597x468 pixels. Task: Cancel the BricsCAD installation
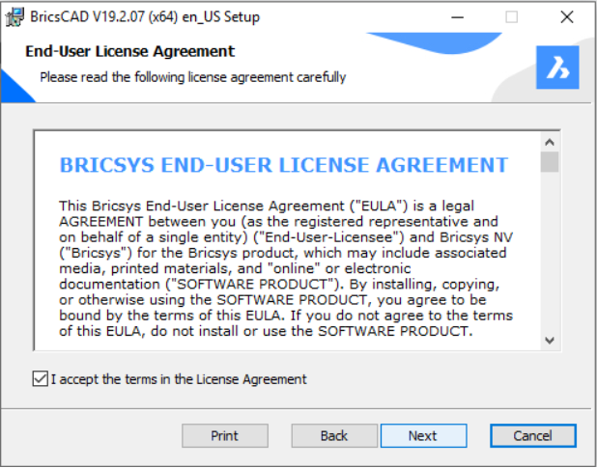point(532,436)
